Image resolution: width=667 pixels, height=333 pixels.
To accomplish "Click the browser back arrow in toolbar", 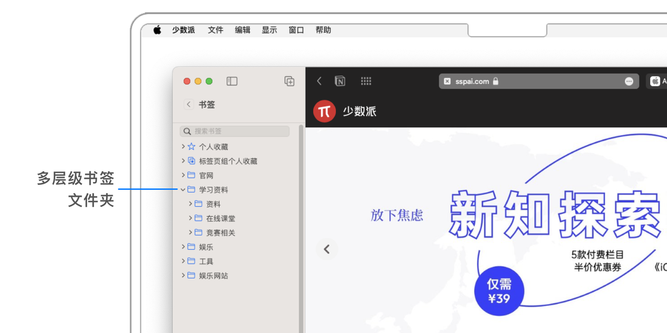I will pyautogui.click(x=319, y=81).
